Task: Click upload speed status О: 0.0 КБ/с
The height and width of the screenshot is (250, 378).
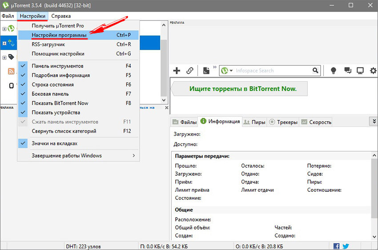Action: (x=259, y=246)
